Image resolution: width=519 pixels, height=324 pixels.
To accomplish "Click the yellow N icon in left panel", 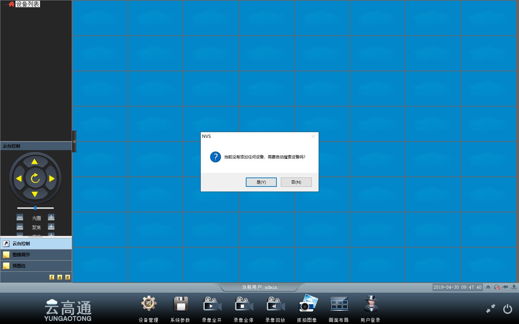I will tap(67, 277).
